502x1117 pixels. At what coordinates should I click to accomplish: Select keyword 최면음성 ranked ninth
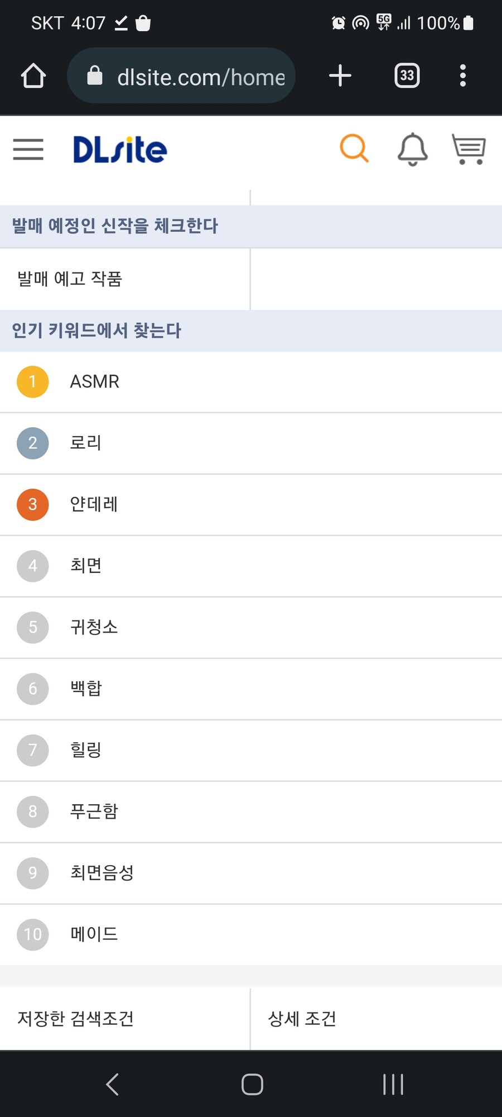tap(102, 873)
